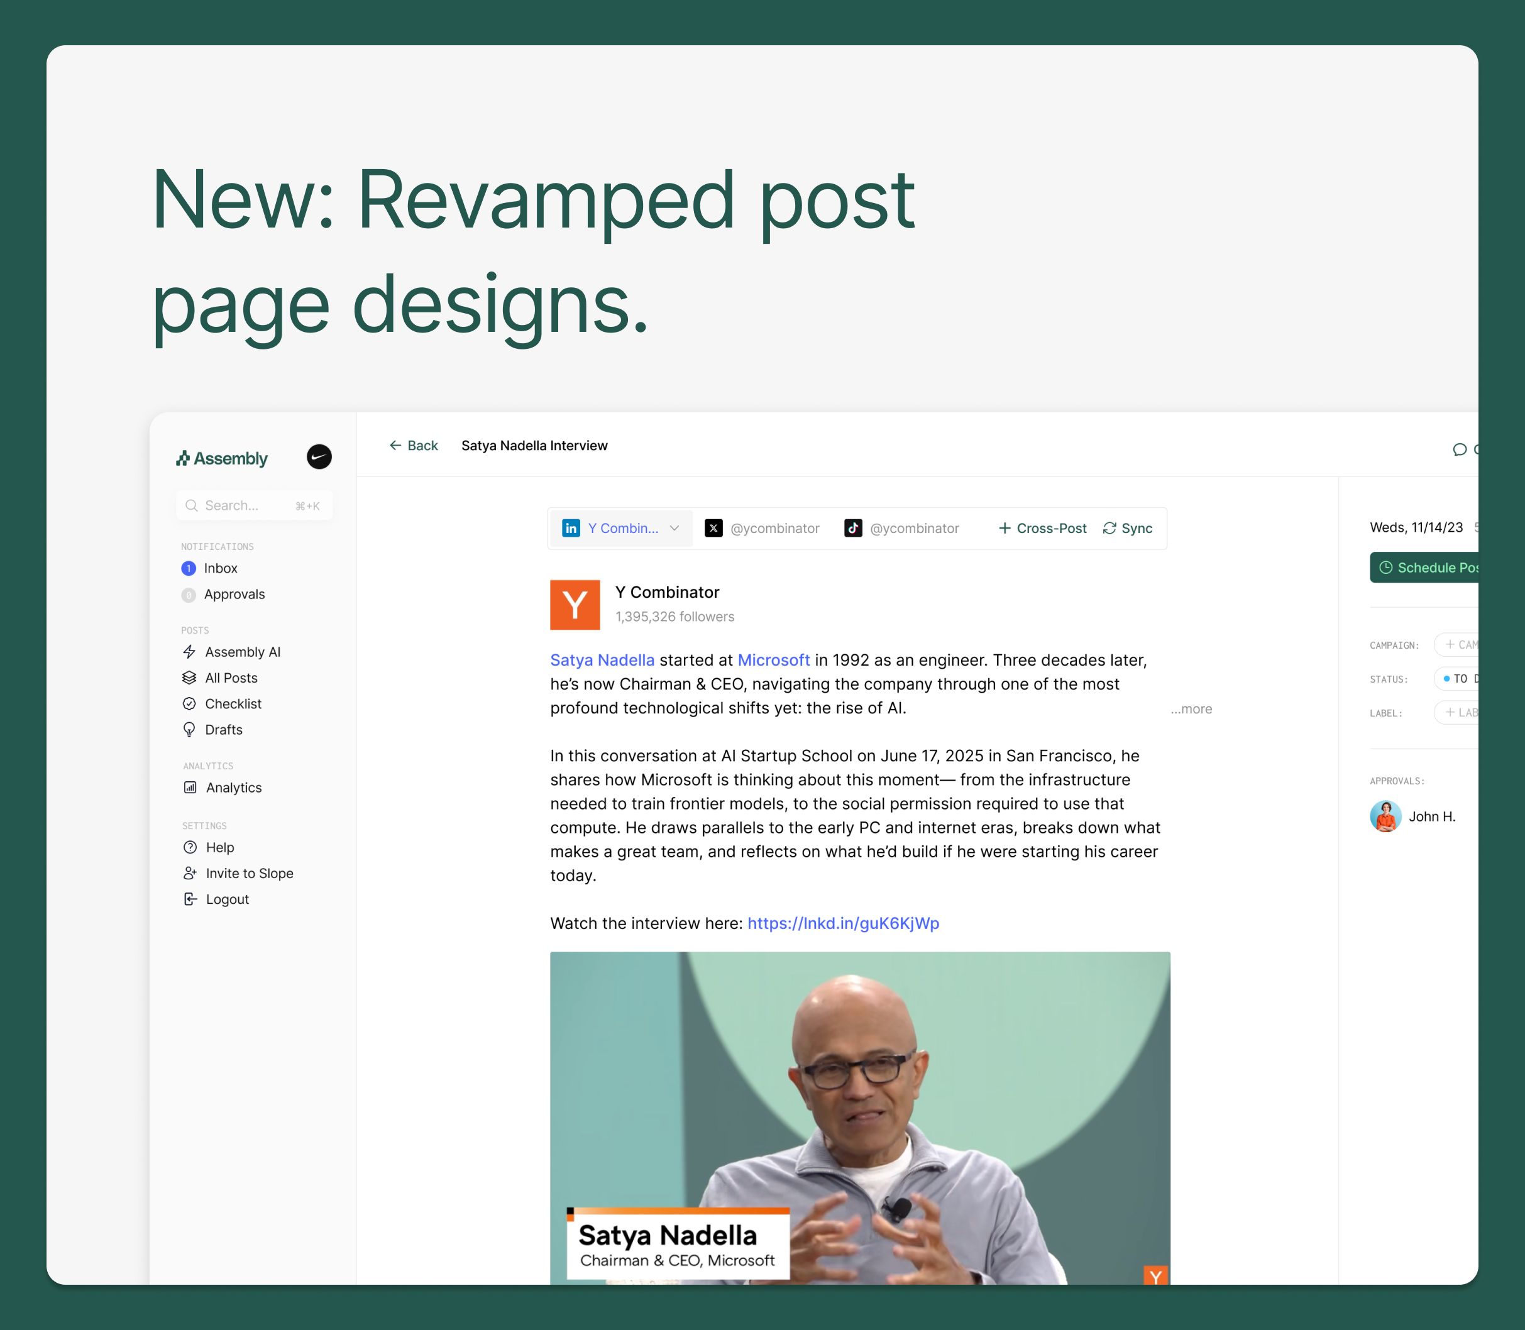This screenshot has width=1525, height=1330.
Task: Sync the post across accounts
Action: (1127, 529)
